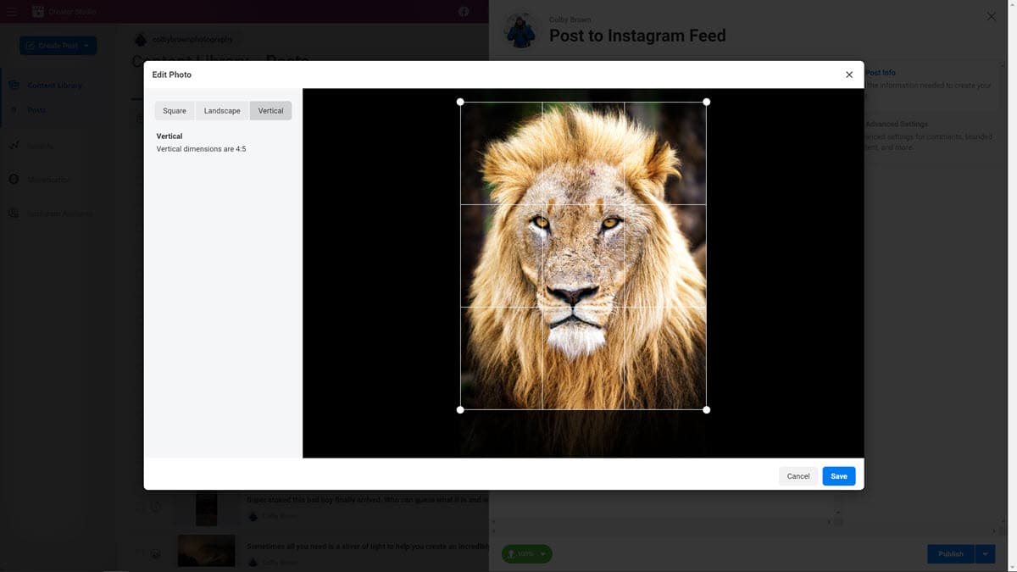The width and height of the screenshot is (1017, 572).
Task: Close the Edit Photo dialog with X
Action: click(849, 75)
